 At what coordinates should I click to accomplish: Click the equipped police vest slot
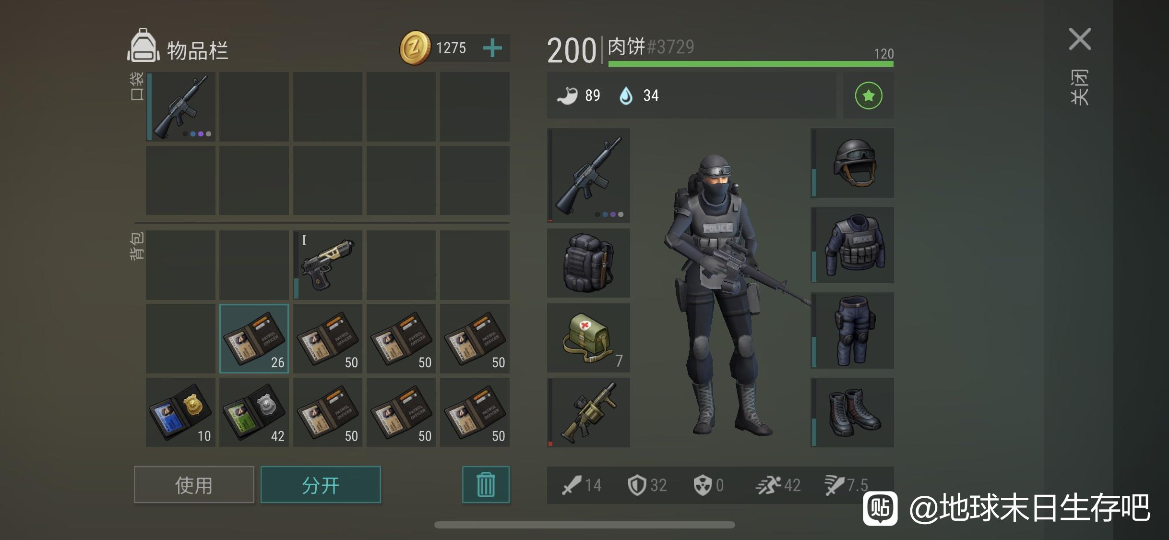(x=852, y=245)
